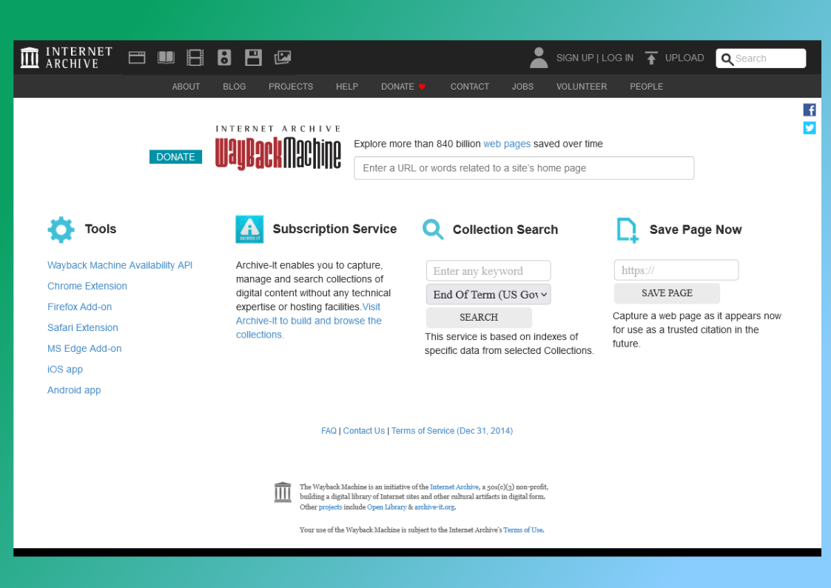Open the End Of Term collection dropdown
Viewport: 831px width, 588px height.
[488, 294]
